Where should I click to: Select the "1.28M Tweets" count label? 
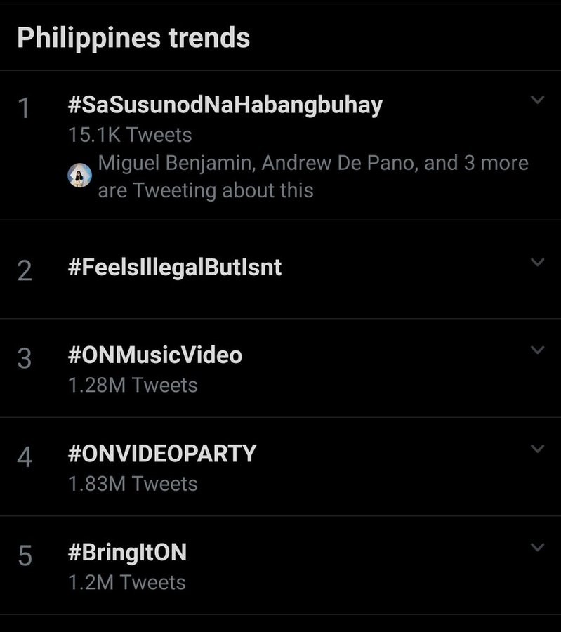[133, 385]
